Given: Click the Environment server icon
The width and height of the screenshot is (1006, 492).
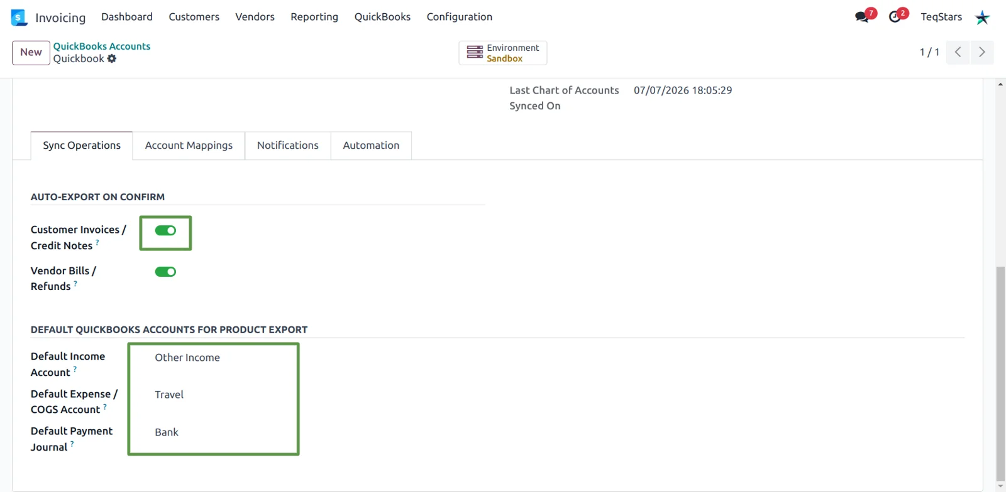Looking at the screenshot, I should (475, 53).
